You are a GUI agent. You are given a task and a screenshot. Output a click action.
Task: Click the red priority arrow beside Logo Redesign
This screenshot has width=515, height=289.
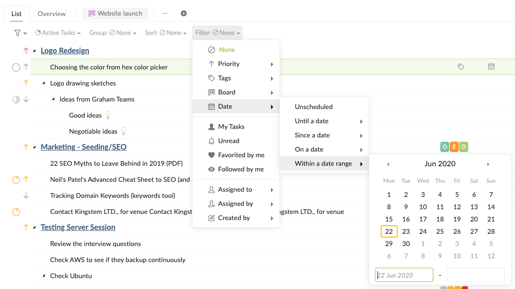coord(26,51)
